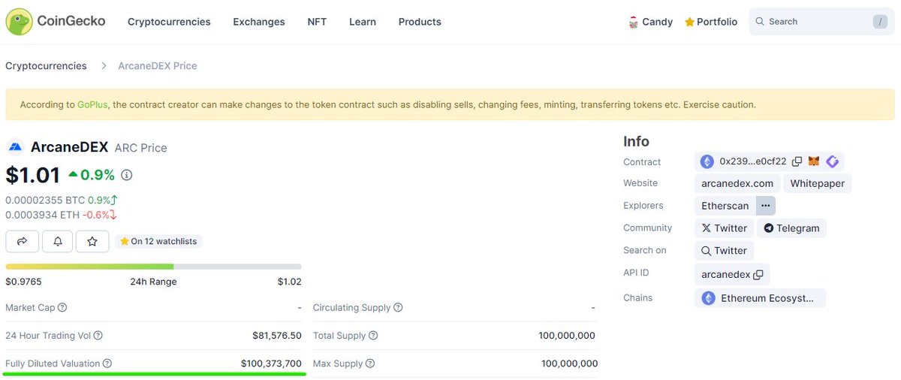Viewport: 901px width, 380px height.
Task: Open the Learn menu
Action: 363,22
